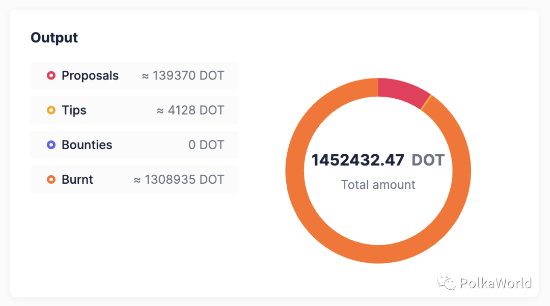Select the Tips legend label
Screen dimensions: 550x306
coord(74,110)
